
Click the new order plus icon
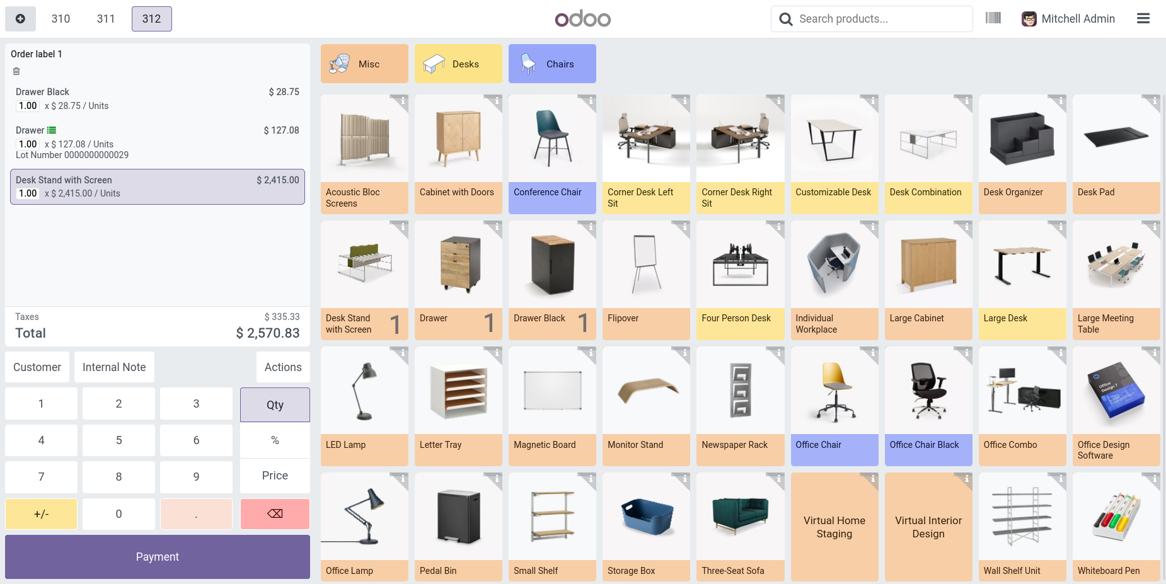tap(20, 19)
